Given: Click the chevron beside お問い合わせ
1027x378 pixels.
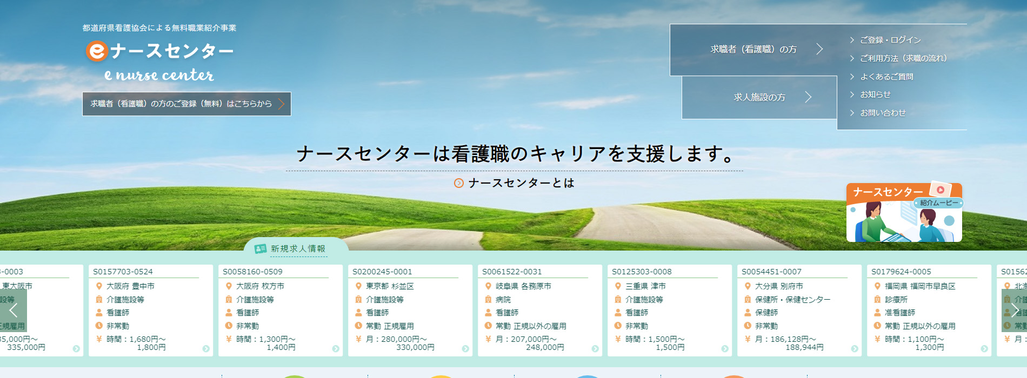Looking at the screenshot, I should point(852,113).
